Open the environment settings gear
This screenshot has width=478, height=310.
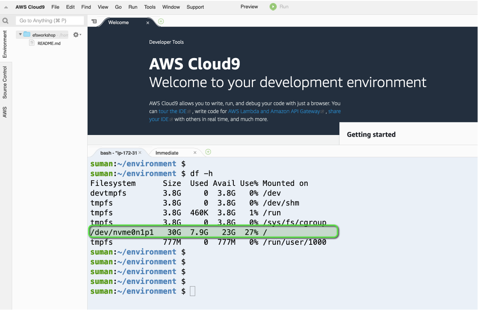click(77, 35)
